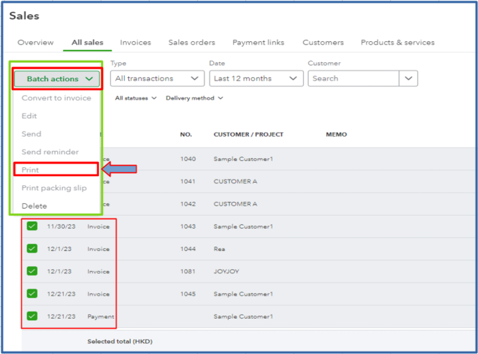
Task: Click date 12/21/23 in row 1045
Action: coord(61,294)
